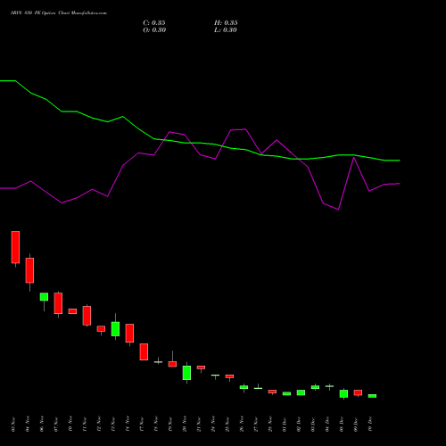
Task: Click the first large red candle on 03 Nov
Action: [x=15, y=247]
